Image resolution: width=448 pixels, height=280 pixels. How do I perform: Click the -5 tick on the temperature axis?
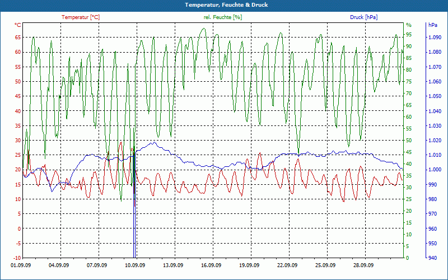click(18, 243)
